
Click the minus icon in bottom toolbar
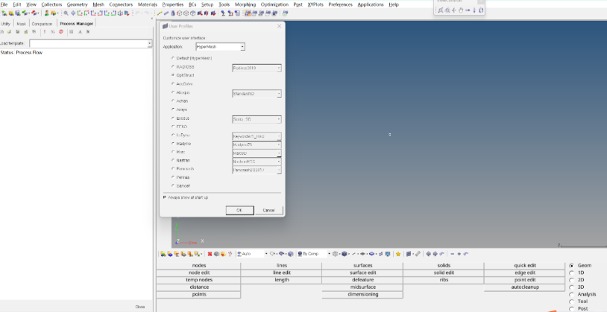[452, 254]
